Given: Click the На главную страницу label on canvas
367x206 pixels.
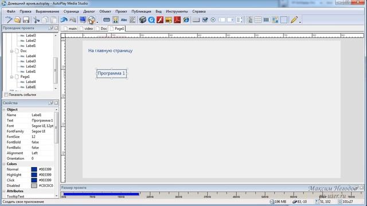Looking at the screenshot, I should pos(110,50).
